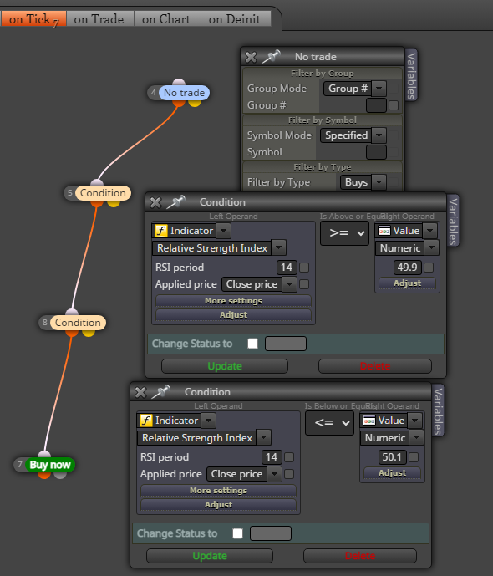This screenshot has height=576, width=493.
Task: Toggle RSI period checkbox in the <= Condition panel
Action: [x=289, y=457]
